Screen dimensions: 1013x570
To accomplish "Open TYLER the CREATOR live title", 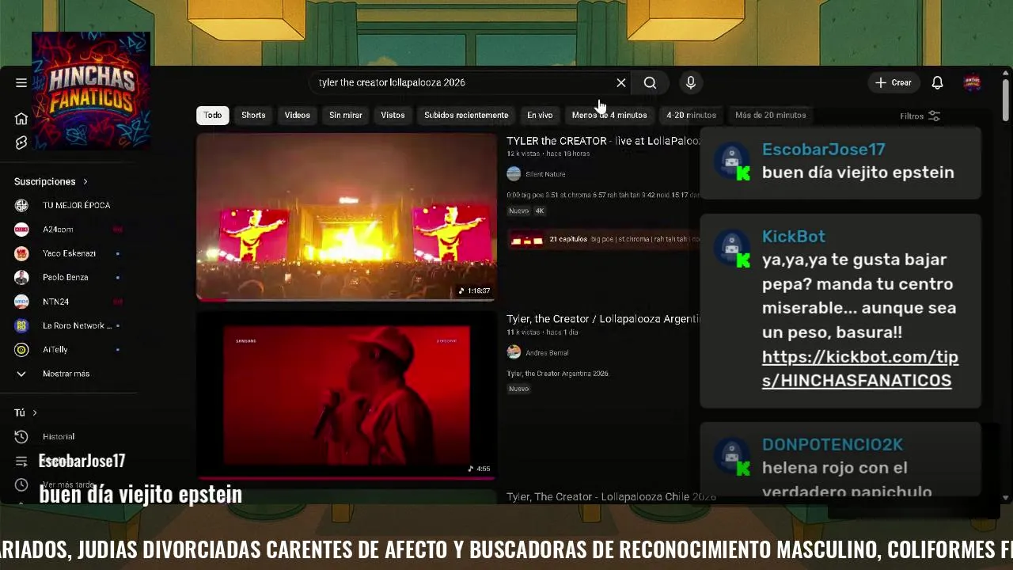I will (x=603, y=141).
